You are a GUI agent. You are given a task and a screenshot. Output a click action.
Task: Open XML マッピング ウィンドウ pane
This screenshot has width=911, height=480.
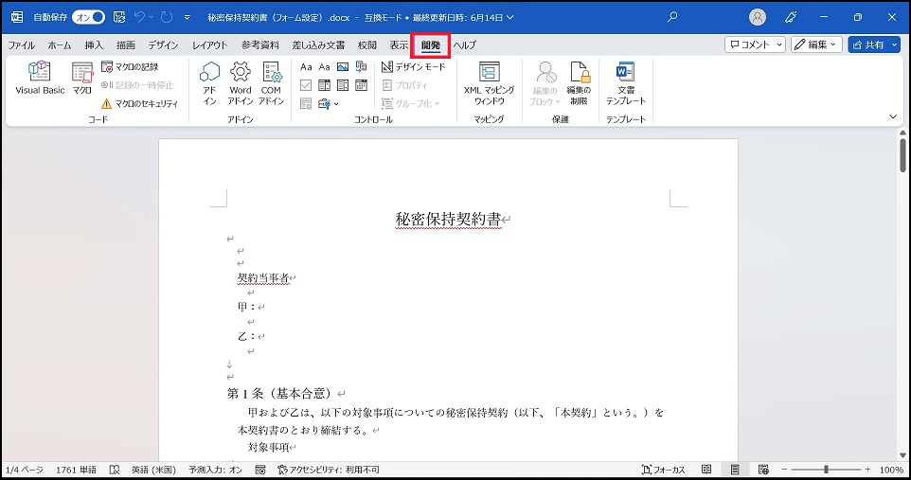(489, 83)
